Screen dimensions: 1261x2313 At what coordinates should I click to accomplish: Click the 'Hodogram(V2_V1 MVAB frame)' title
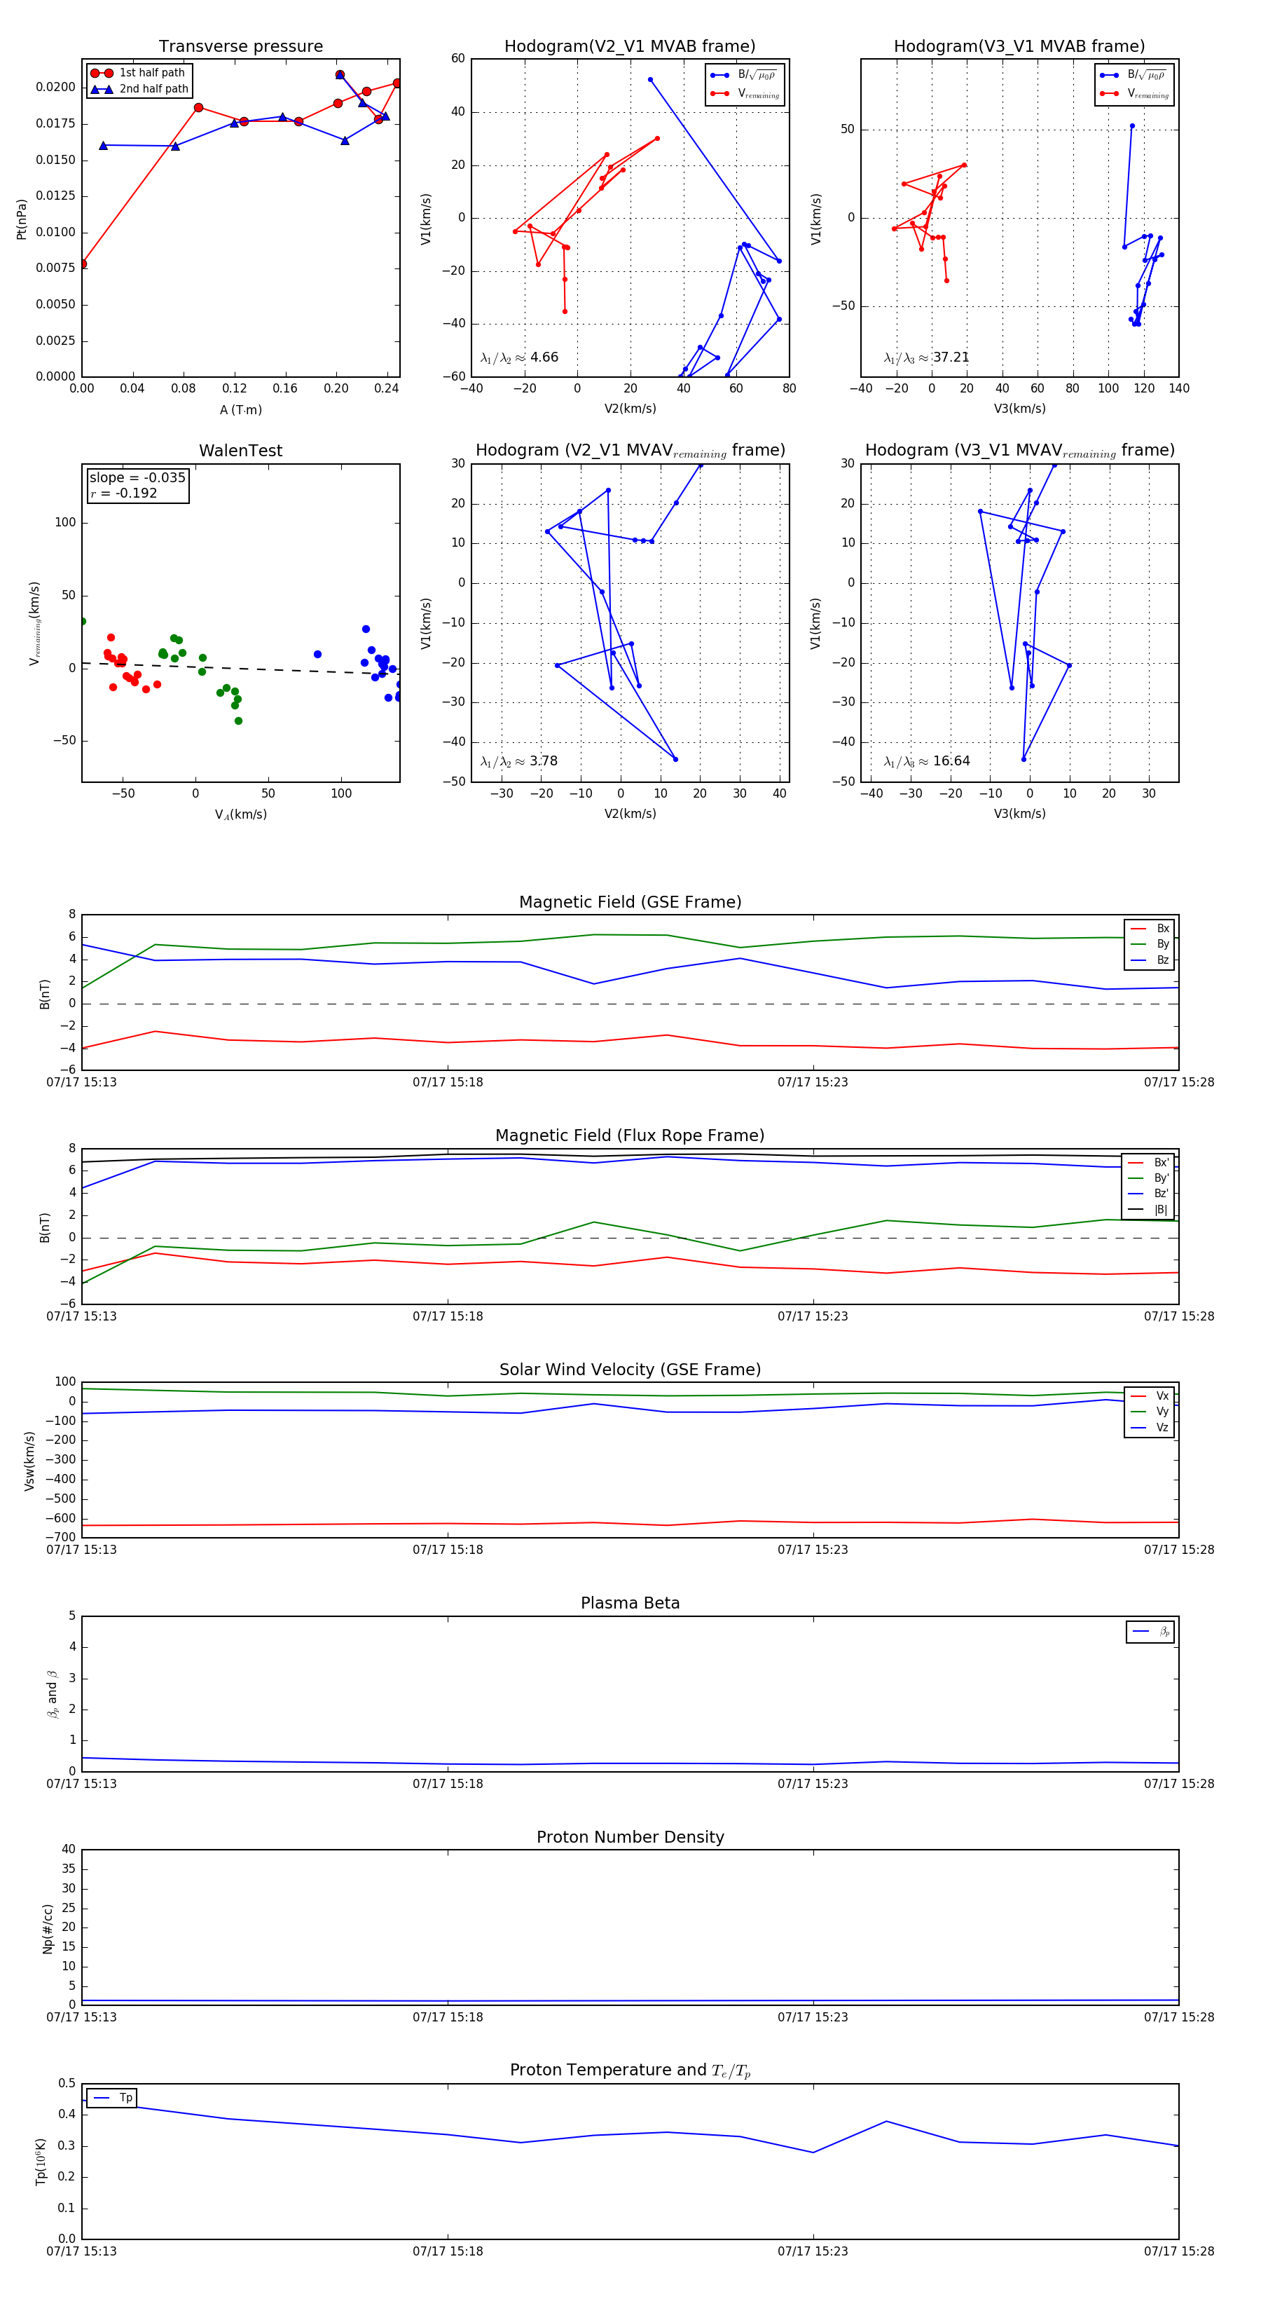(629, 47)
